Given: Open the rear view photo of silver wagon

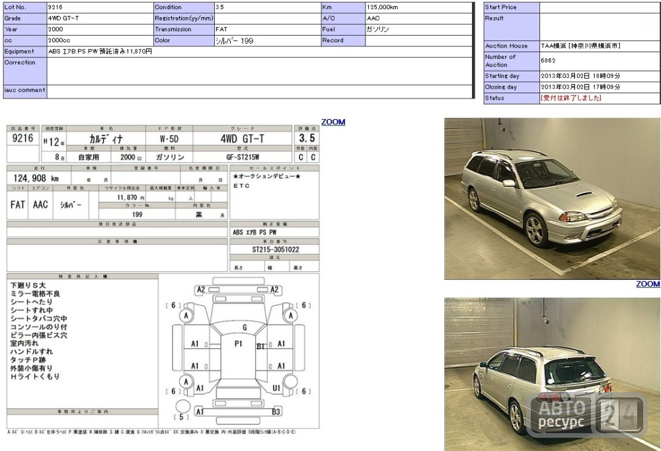Looking at the screenshot, I should coord(552,374).
